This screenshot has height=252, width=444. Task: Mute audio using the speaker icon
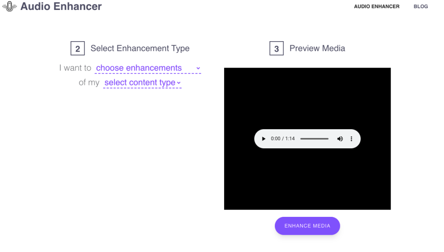(x=340, y=138)
